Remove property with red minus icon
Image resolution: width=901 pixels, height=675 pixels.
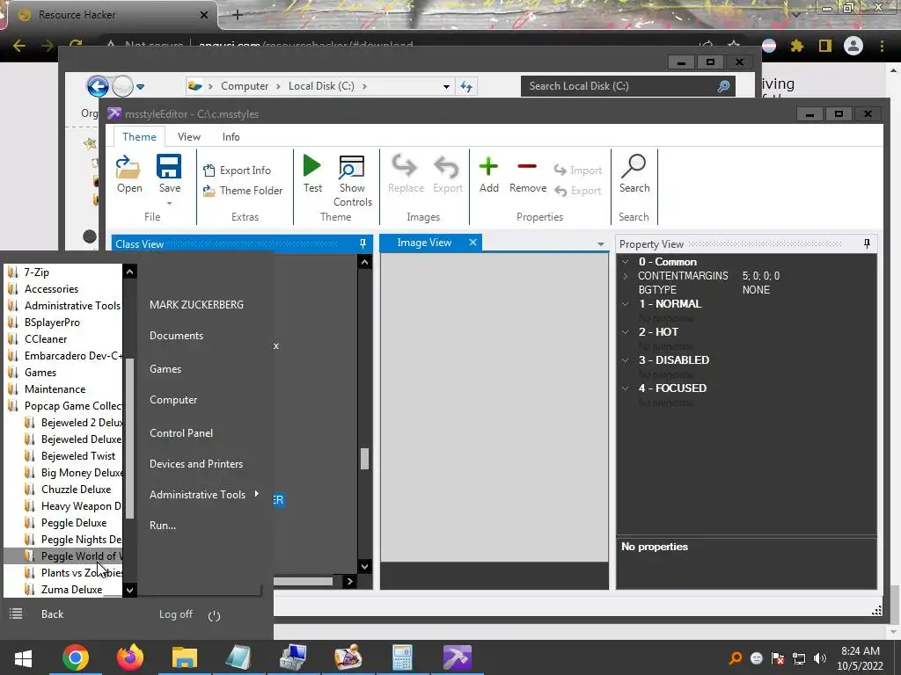click(527, 166)
